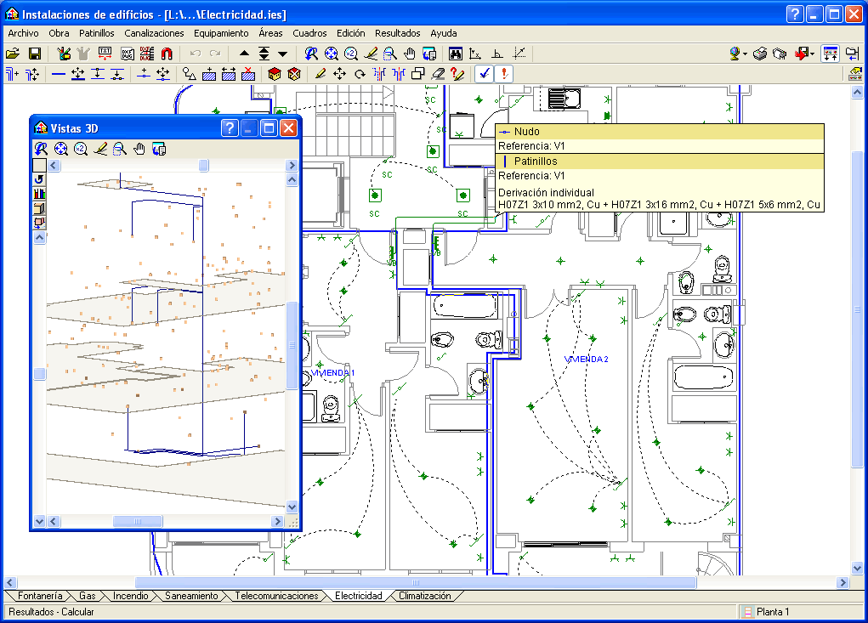Click Vistas 3D bottom-left down chevron
The image size is (868, 623).
point(39,521)
